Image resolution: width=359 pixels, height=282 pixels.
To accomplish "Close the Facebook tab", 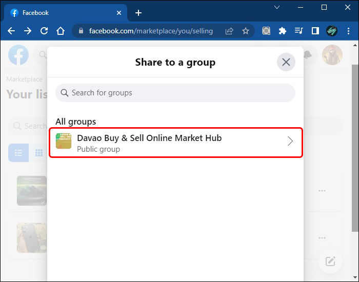I will click(x=119, y=13).
